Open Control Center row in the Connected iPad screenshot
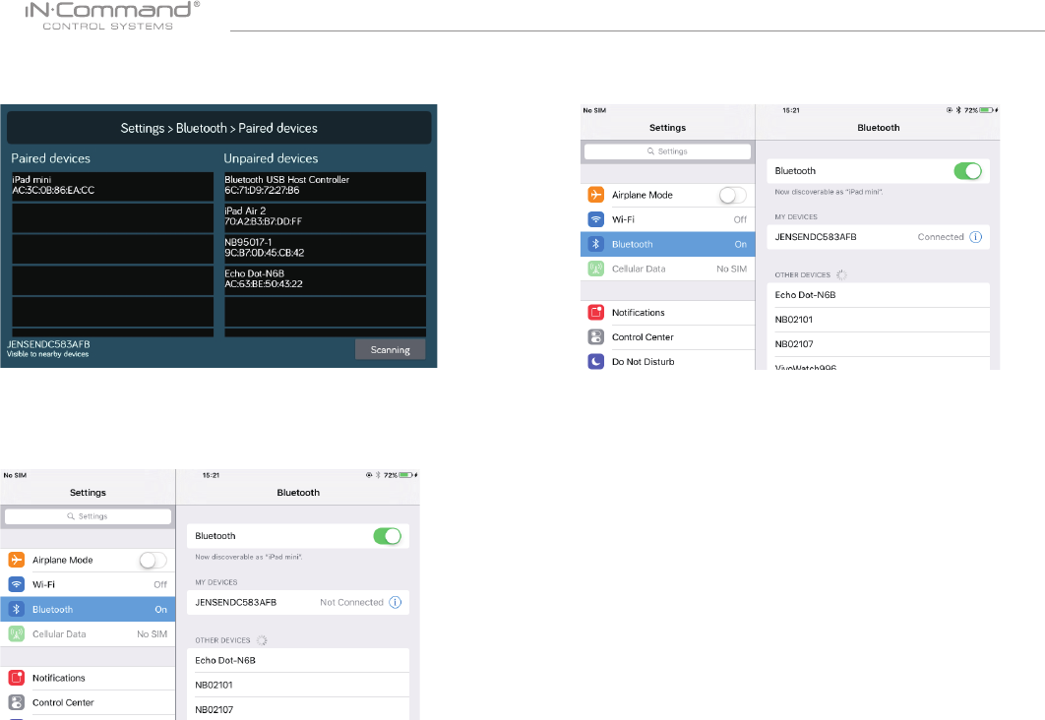 [668, 337]
